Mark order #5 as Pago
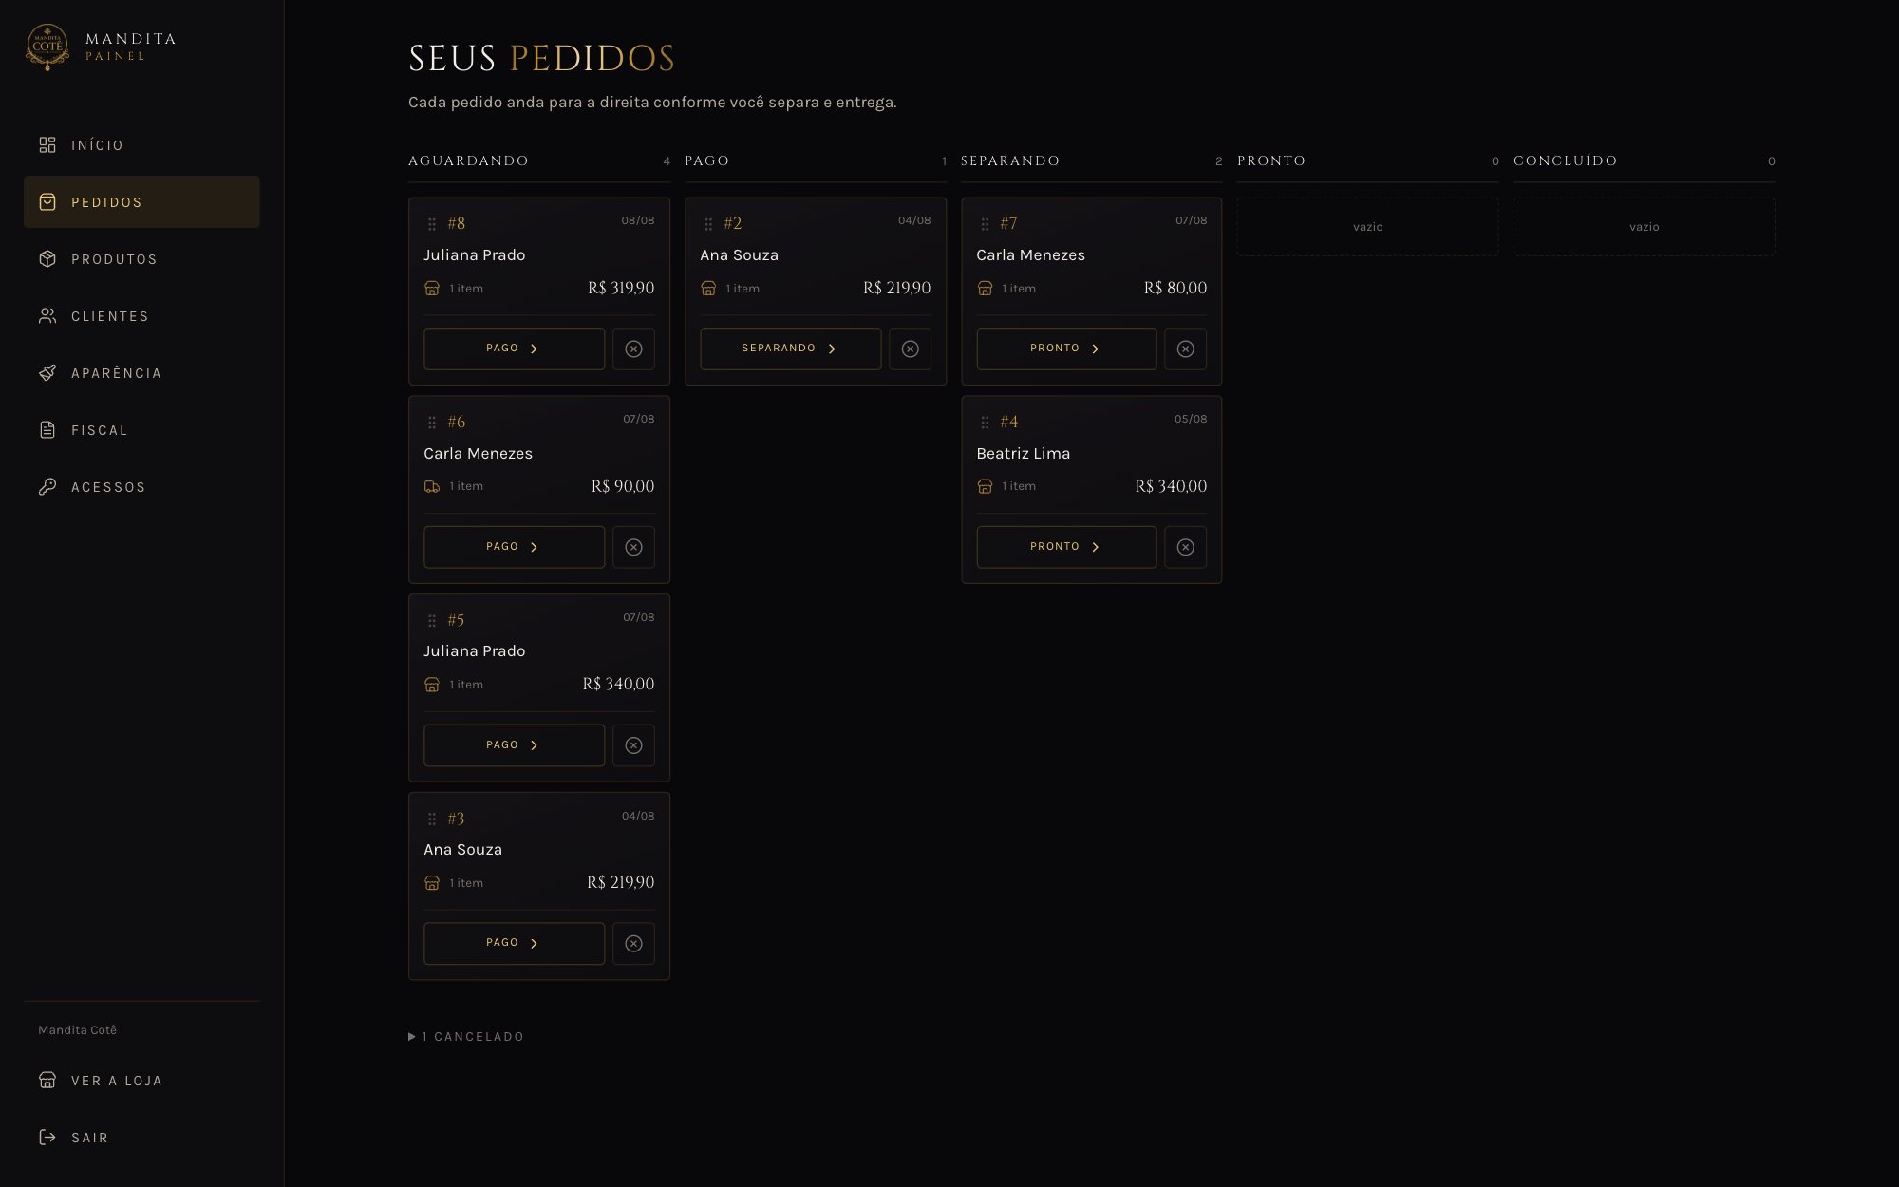Screen dimensions: 1899x1187 coord(514,745)
